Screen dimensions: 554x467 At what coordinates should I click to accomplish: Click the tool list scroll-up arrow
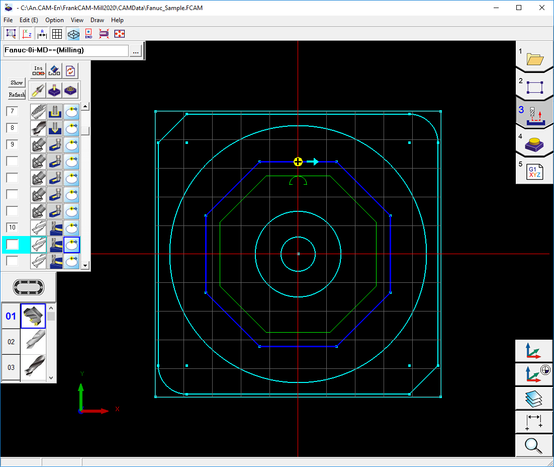51,308
